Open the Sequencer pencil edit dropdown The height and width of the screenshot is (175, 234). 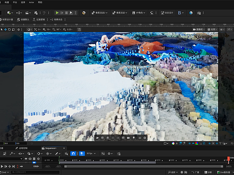[x=58, y=153]
